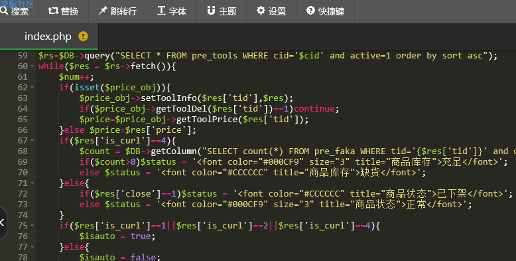This screenshot has height=261, width=516.
Task: Click line number 66 in gutter
Action: click(23, 130)
